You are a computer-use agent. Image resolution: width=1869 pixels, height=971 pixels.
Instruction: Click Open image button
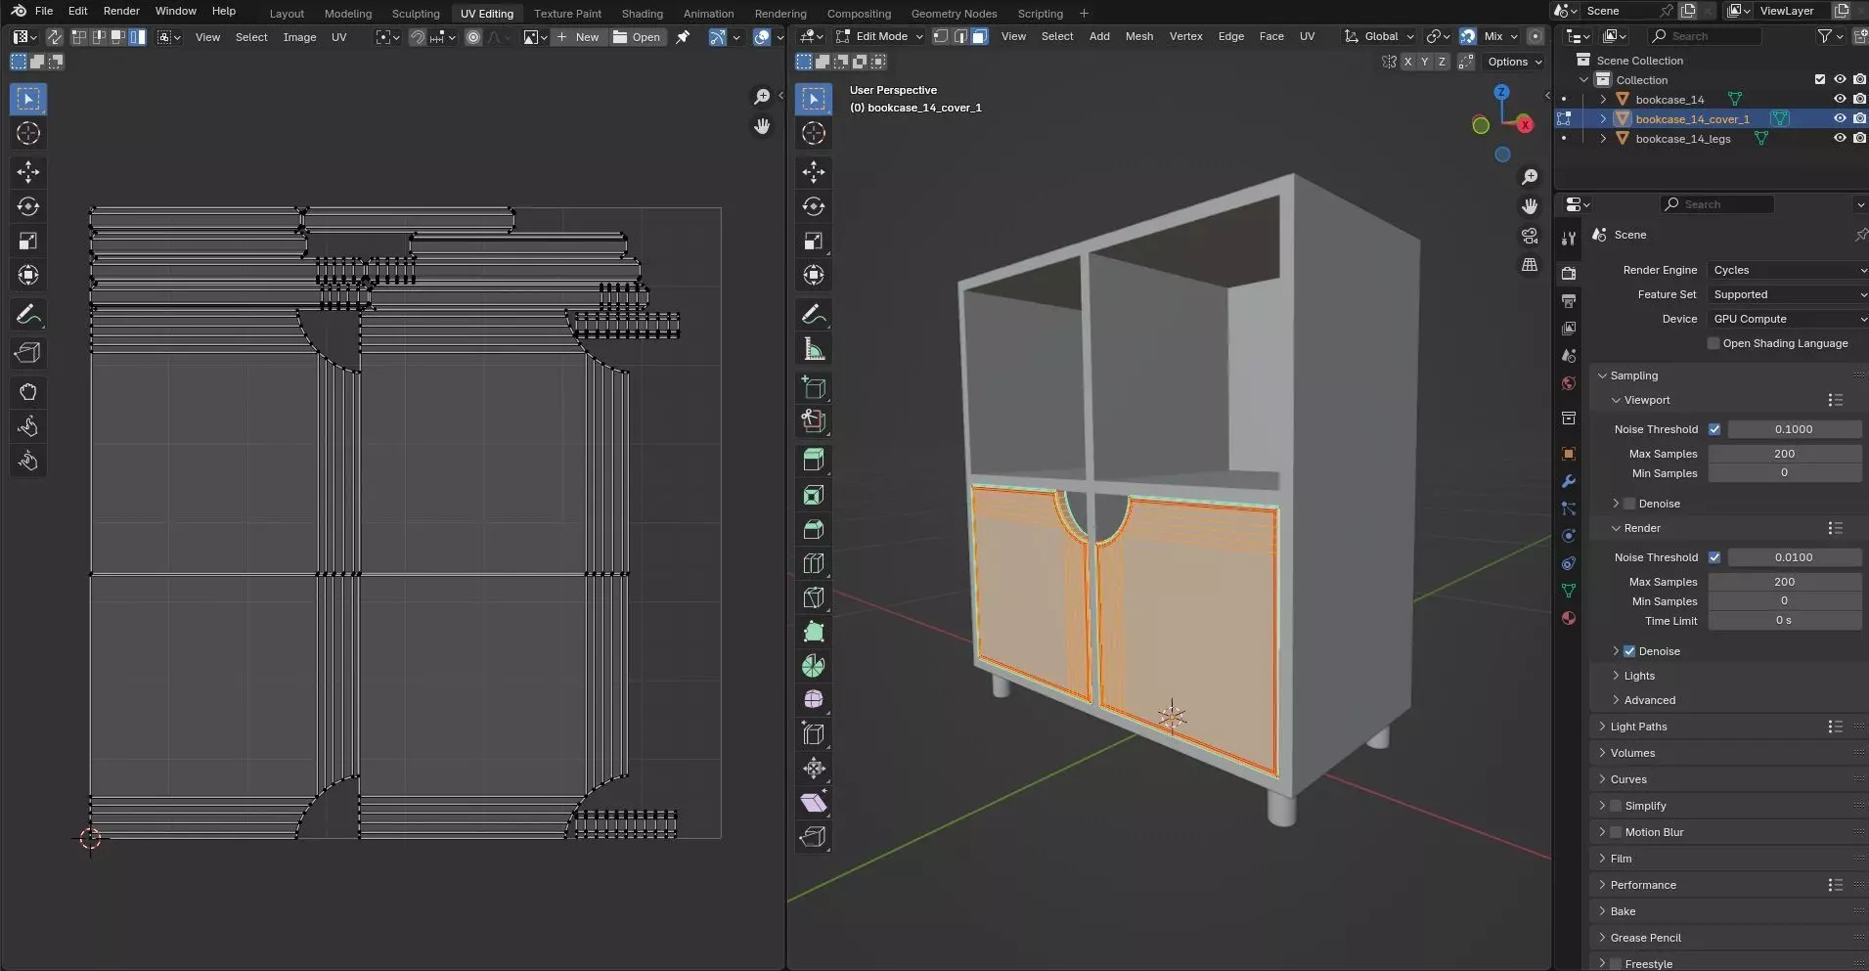pyautogui.click(x=638, y=37)
